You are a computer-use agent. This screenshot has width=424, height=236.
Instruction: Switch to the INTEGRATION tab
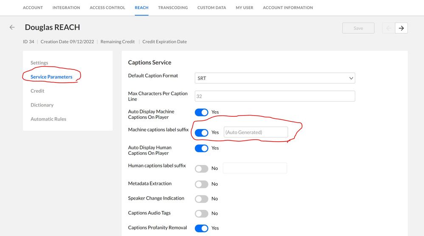(66, 8)
